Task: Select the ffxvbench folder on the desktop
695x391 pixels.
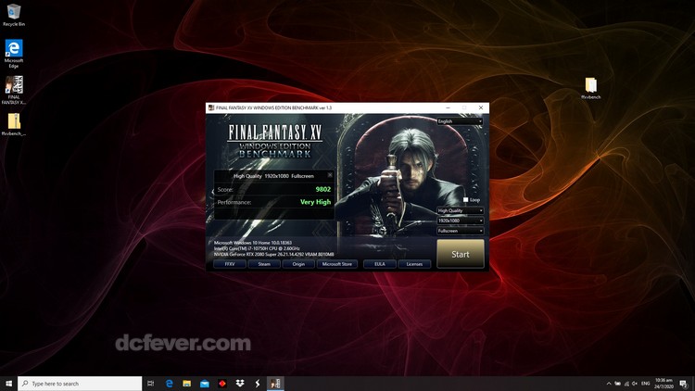Action: 591,88
